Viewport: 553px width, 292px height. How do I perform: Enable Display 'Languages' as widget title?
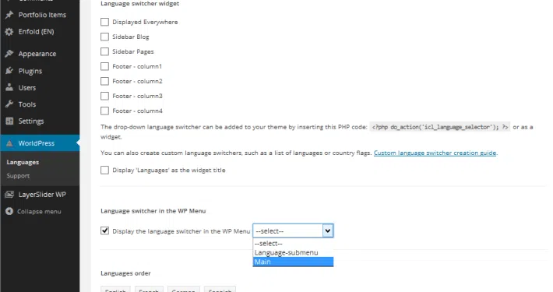104,170
